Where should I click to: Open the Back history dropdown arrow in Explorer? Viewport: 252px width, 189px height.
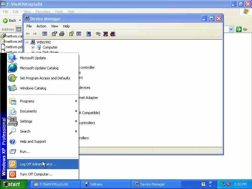(x=20, y=20)
